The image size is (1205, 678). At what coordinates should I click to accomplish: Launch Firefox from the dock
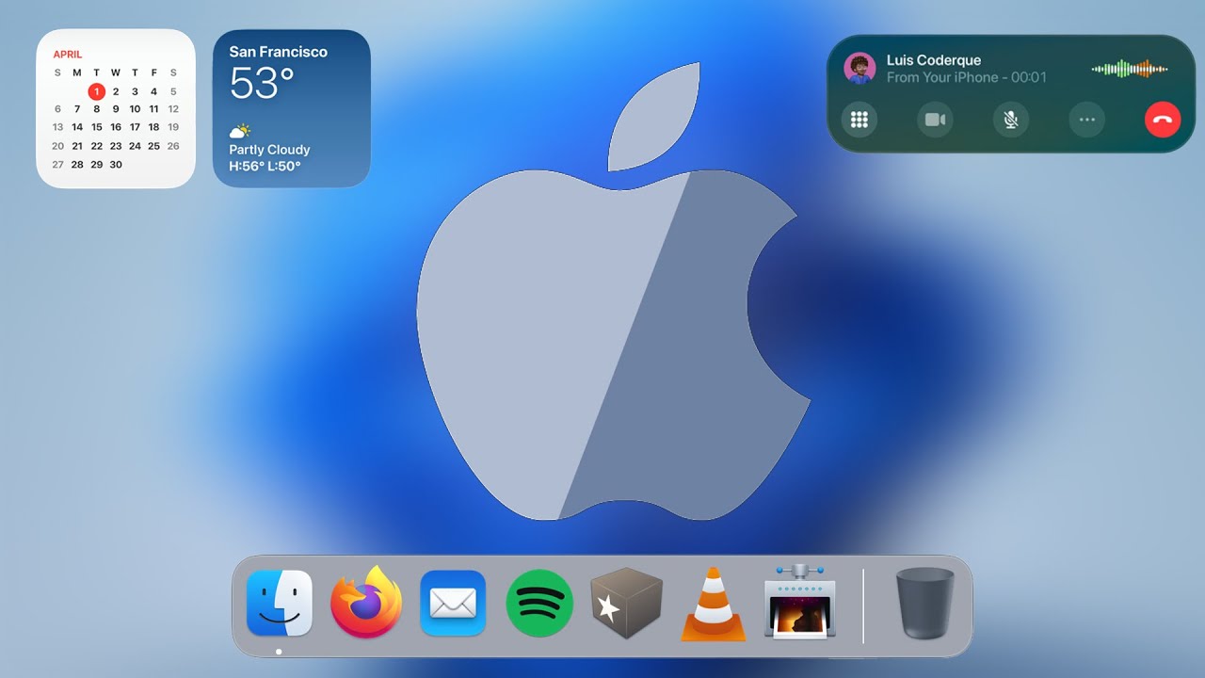[366, 603]
